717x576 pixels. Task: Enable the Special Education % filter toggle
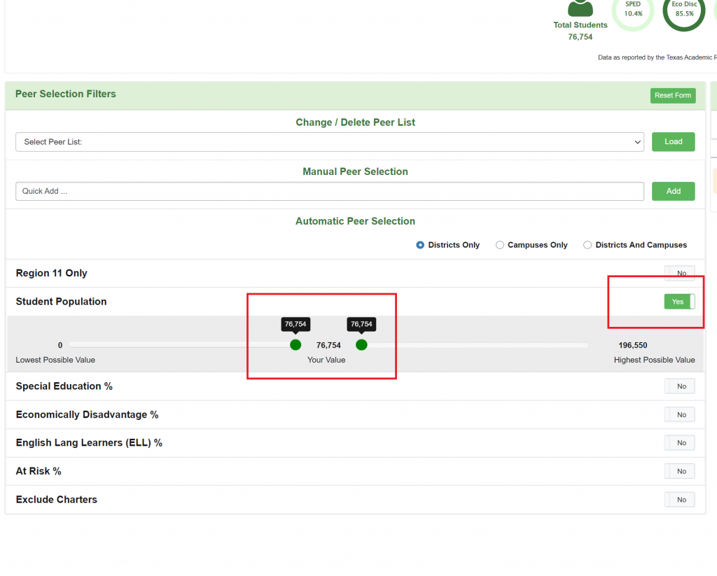(x=679, y=386)
